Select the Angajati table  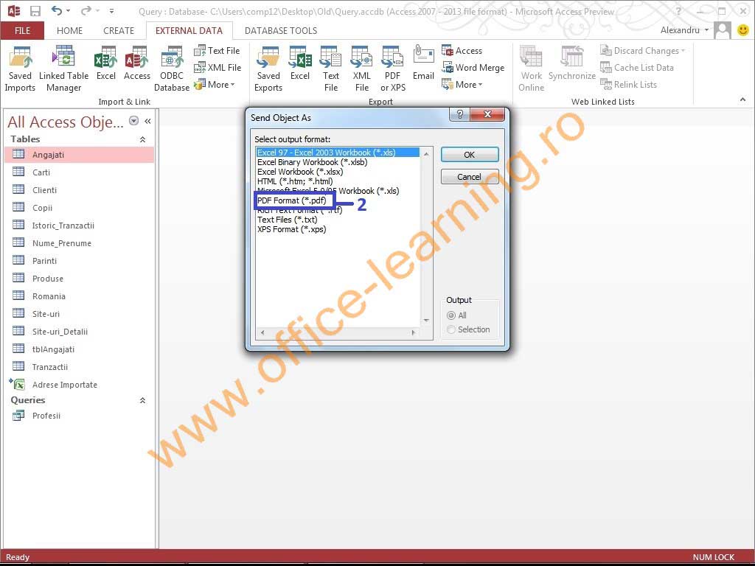point(80,155)
